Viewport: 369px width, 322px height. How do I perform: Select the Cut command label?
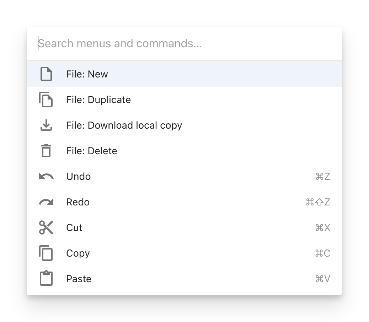click(74, 228)
